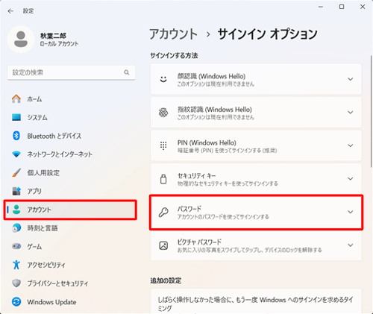Open ゲーム settings category
Image resolution: width=373 pixels, height=314 pixels.
click(x=34, y=246)
